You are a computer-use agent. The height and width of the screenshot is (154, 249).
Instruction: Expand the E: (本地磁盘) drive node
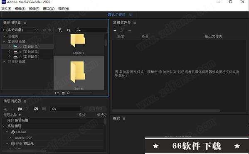click(10, 51)
